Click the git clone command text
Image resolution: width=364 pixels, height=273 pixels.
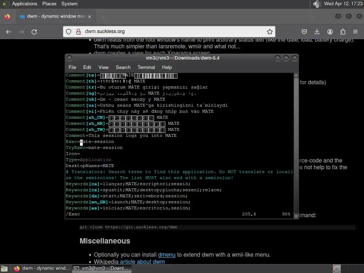click(x=128, y=227)
